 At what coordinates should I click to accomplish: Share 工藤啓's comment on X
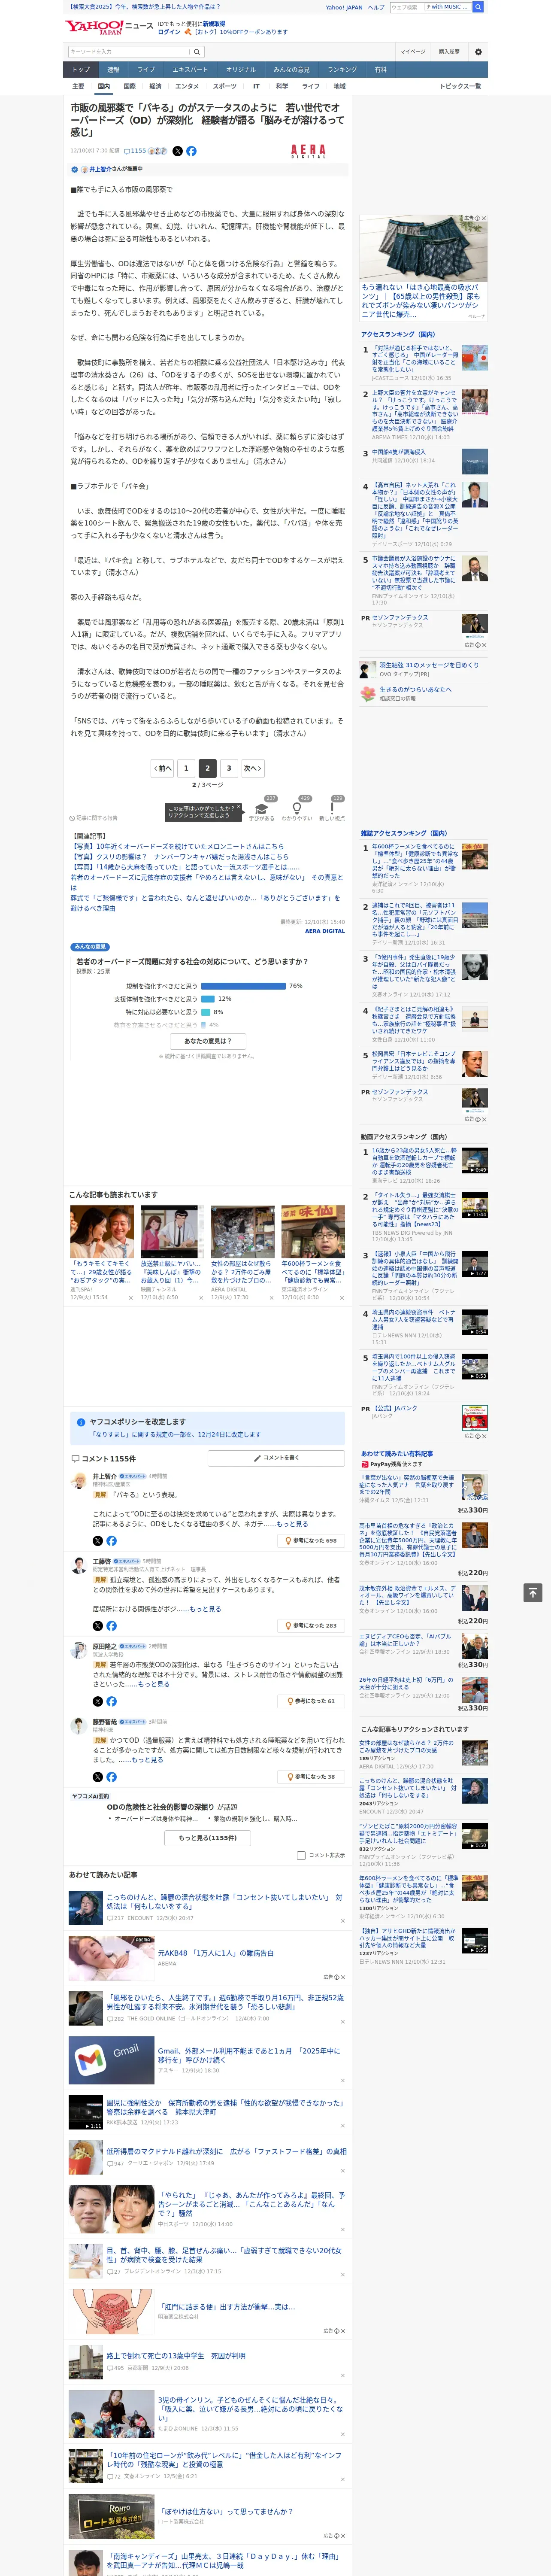98,1626
